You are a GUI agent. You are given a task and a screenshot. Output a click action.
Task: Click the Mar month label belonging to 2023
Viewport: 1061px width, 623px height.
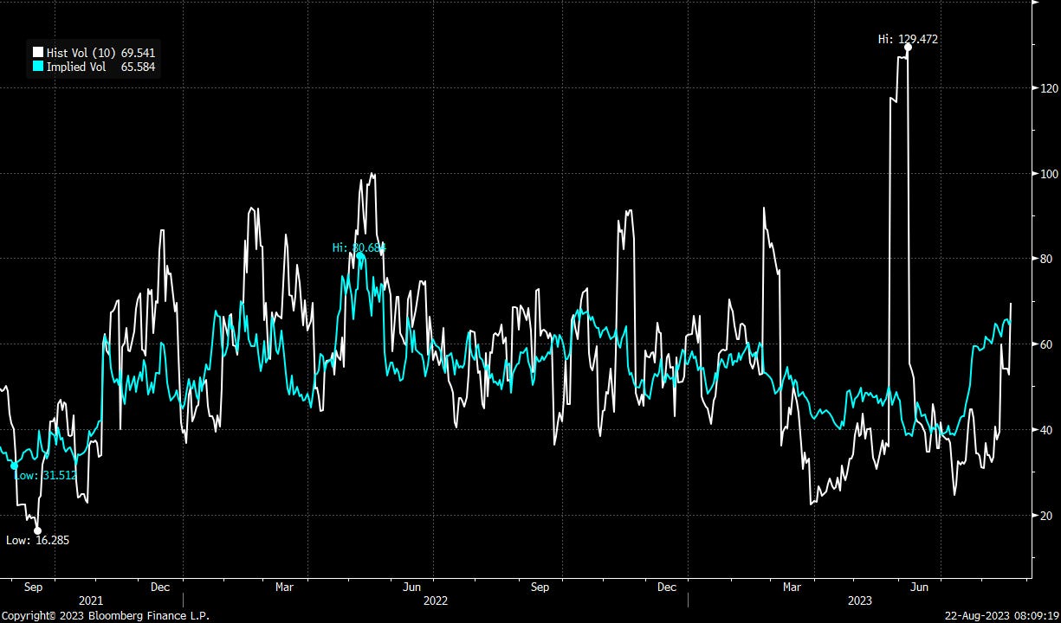click(792, 587)
